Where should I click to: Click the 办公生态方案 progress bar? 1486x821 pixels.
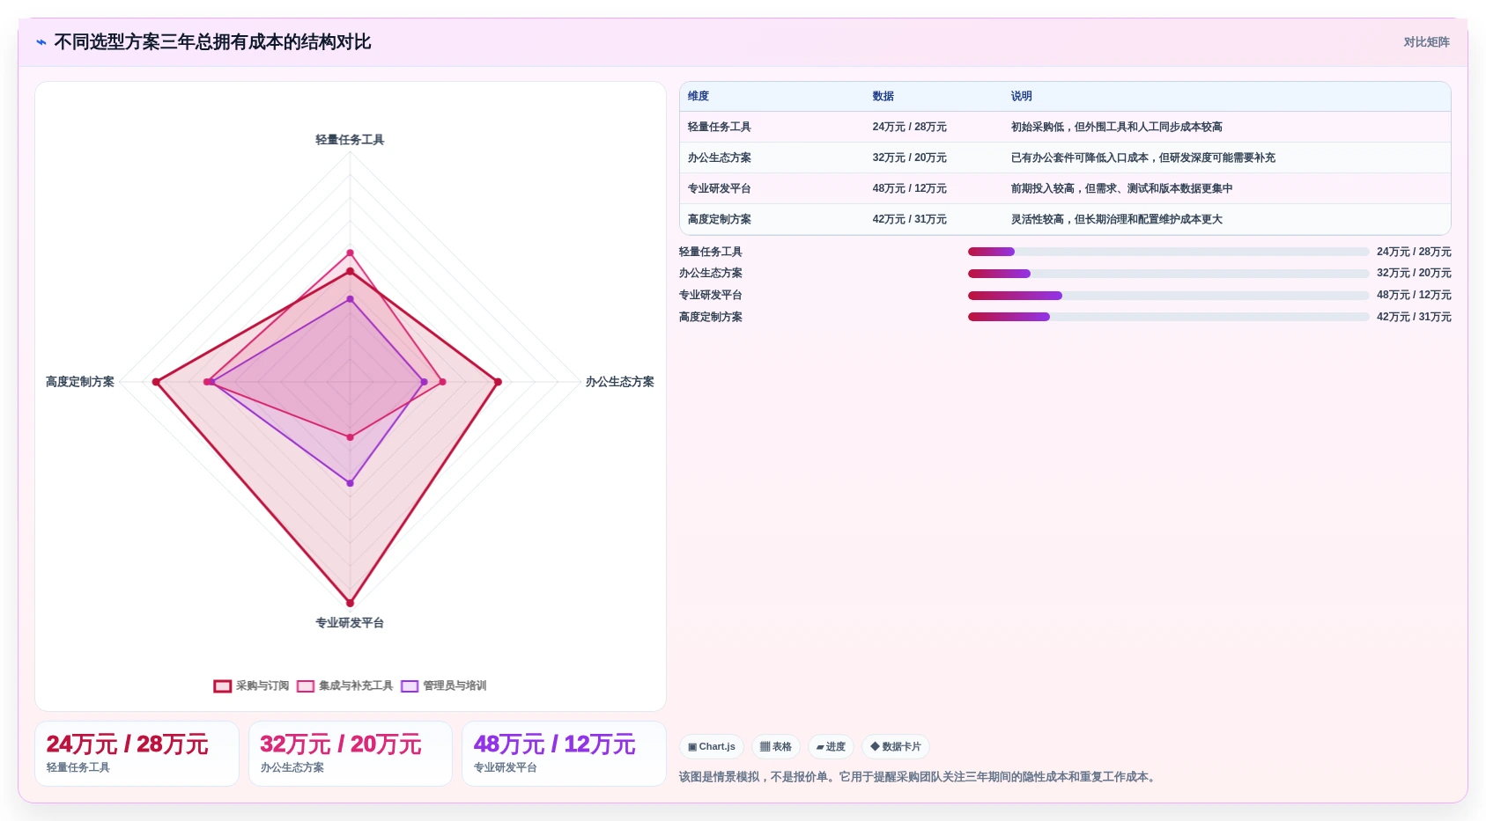1168,274
